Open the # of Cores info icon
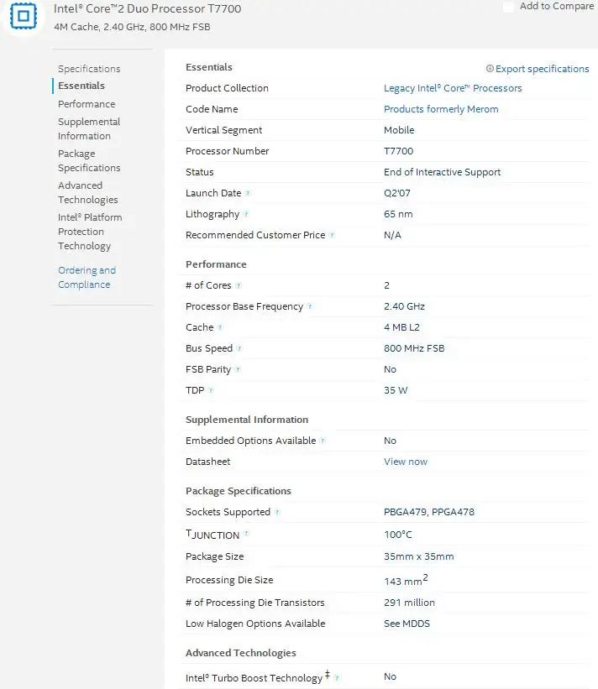 pos(239,285)
